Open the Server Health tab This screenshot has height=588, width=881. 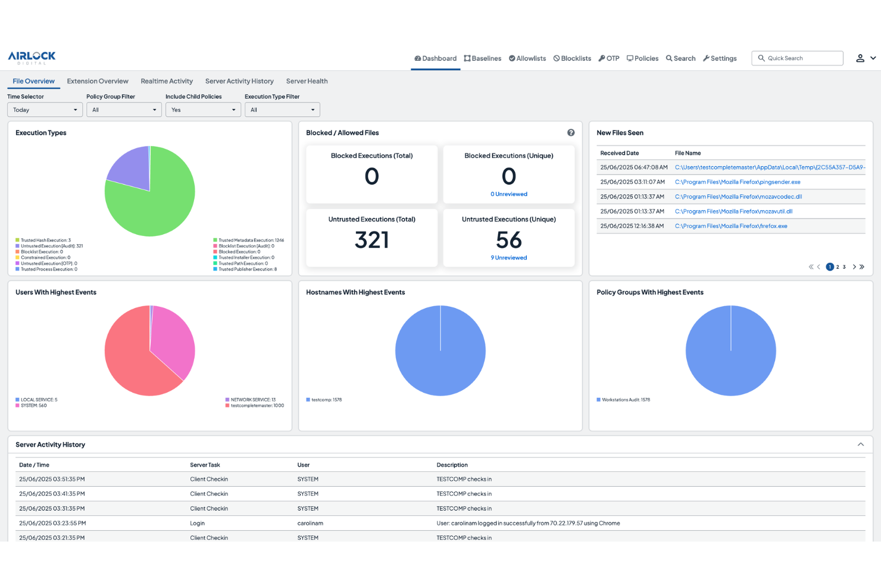coord(307,81)
